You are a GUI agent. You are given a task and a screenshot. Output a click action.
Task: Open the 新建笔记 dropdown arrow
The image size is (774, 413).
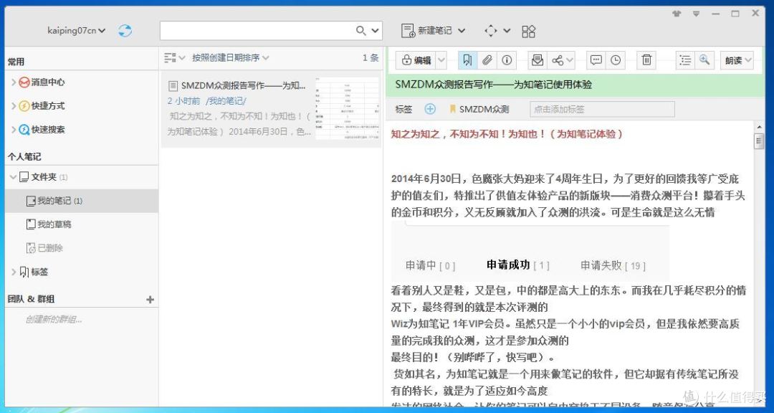click(x=462, y=31)
